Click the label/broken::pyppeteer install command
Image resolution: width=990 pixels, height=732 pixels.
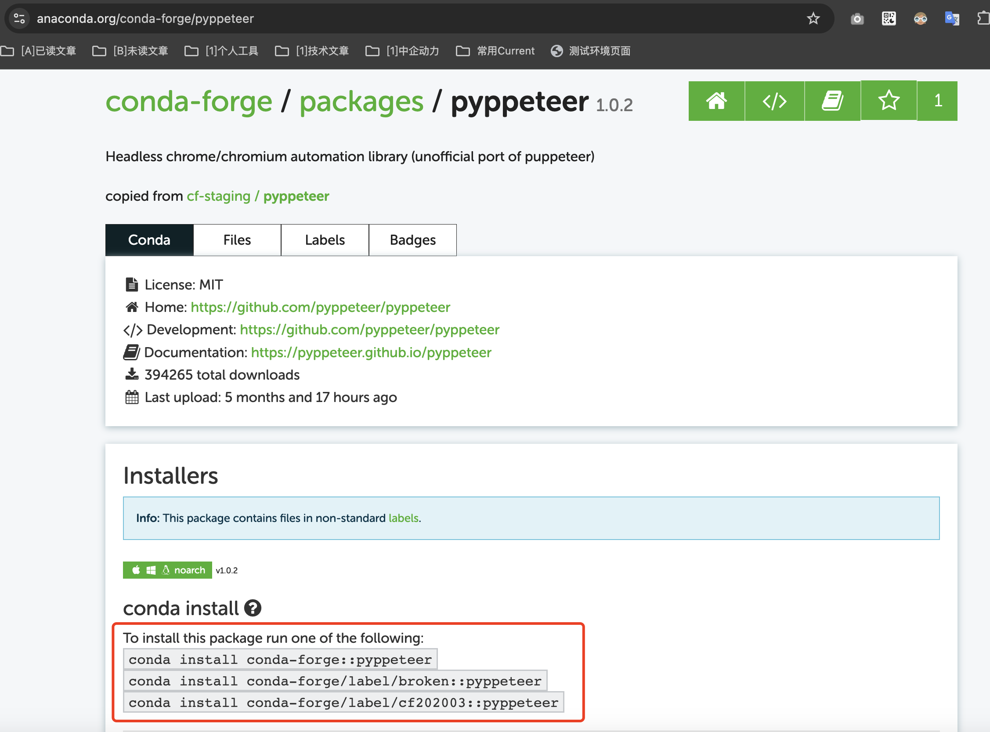(335, 681)
